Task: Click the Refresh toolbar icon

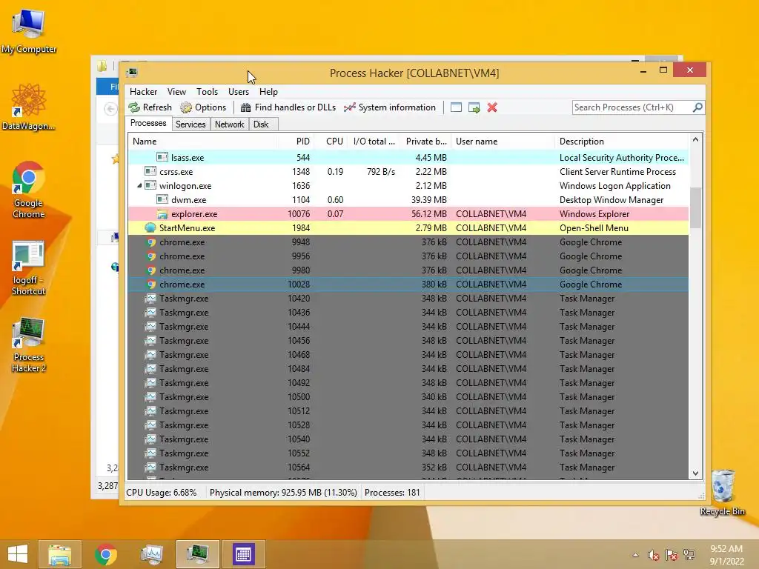Action: (x=134, y=107)
